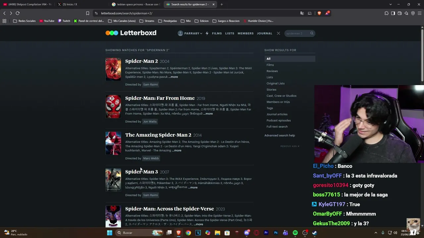Open the Juegos o Reaccion bookmark folder

tap(226, 21)
